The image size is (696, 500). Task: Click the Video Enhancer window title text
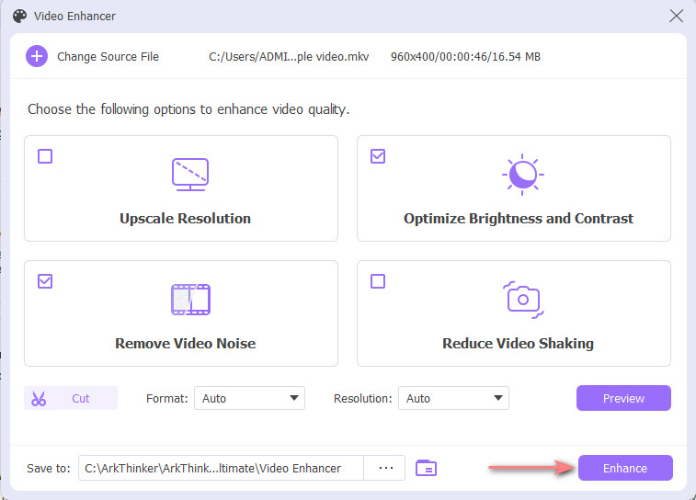tap(74, 16)
